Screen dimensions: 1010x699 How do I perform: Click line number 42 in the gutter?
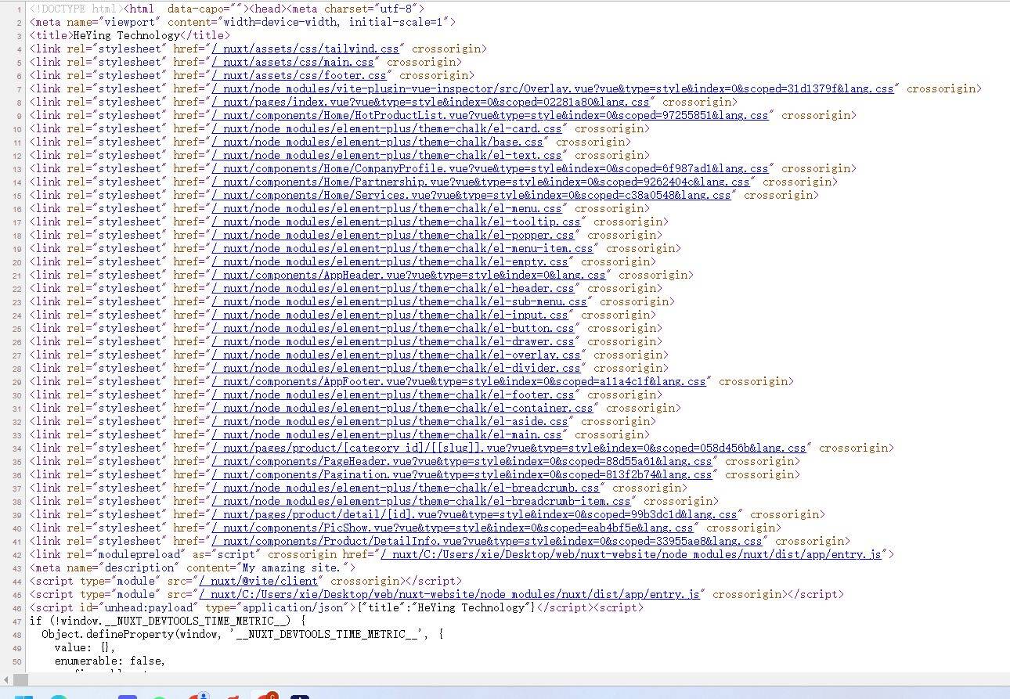pyautogui.click(x=17, y=554)
